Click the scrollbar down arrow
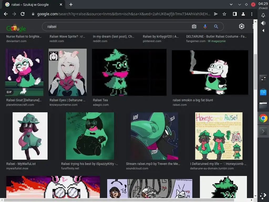 [x=255, y=196]
